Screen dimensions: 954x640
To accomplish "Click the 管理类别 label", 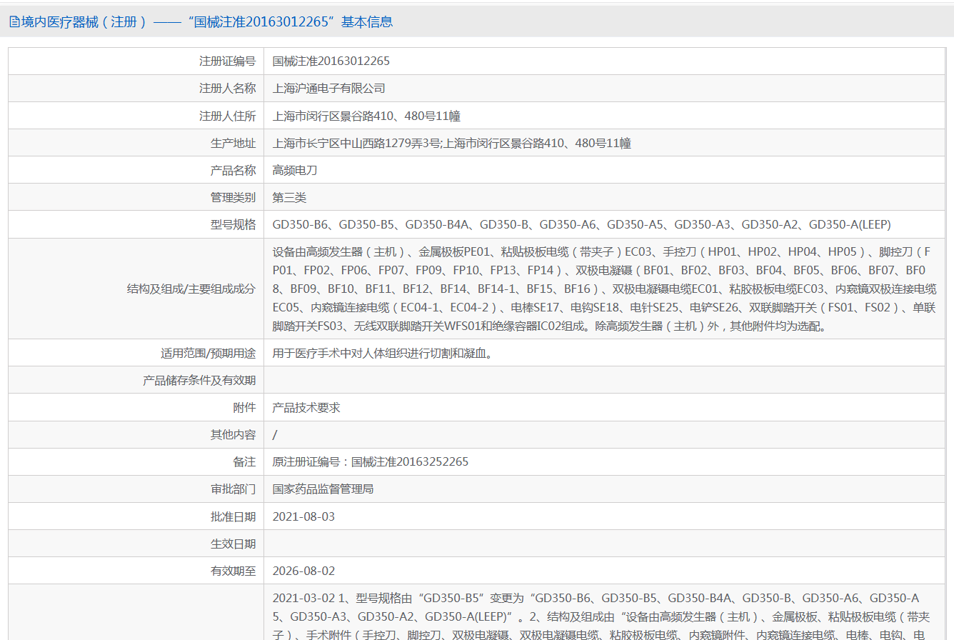I will [x=233, y=197].
